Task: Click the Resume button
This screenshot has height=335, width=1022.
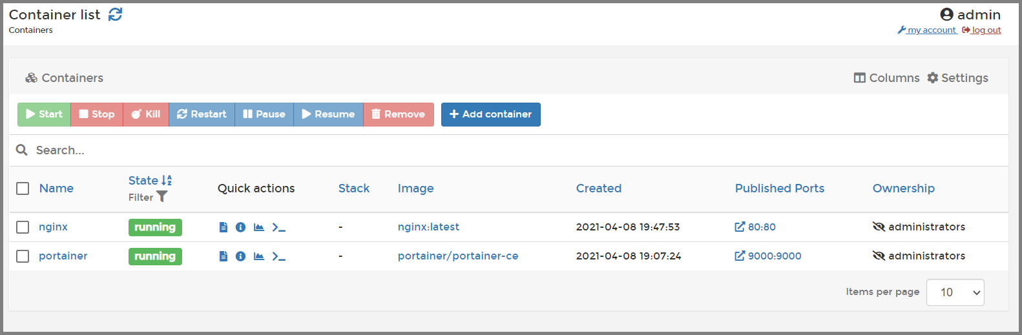Action: 328,114
